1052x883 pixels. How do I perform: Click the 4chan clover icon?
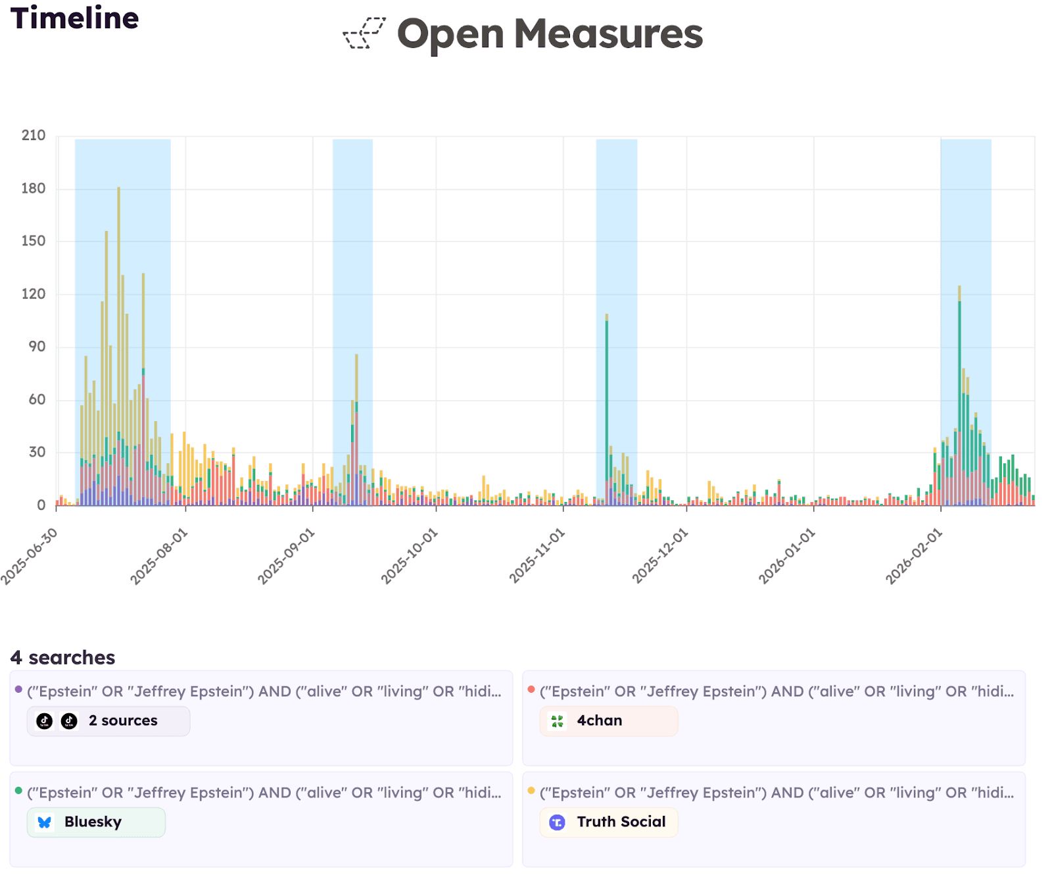[x=558, y=720]
